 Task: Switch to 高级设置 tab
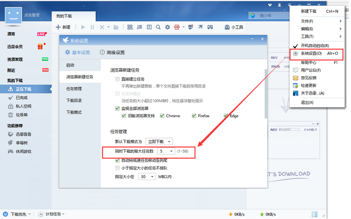pos(112,53)
